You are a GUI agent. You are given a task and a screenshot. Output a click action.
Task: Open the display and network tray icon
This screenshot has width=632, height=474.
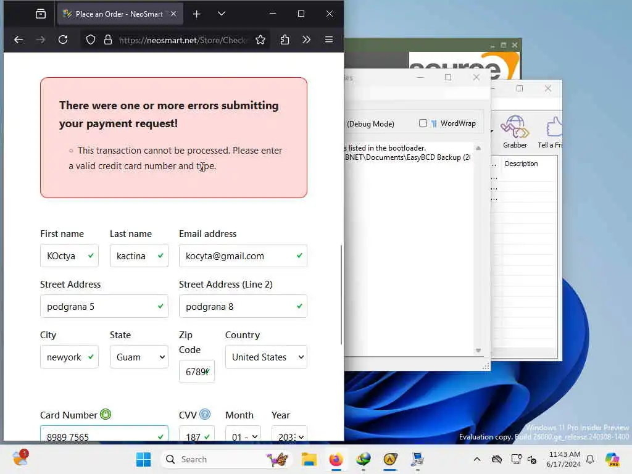pyautogui.click(x=516, y=459)
